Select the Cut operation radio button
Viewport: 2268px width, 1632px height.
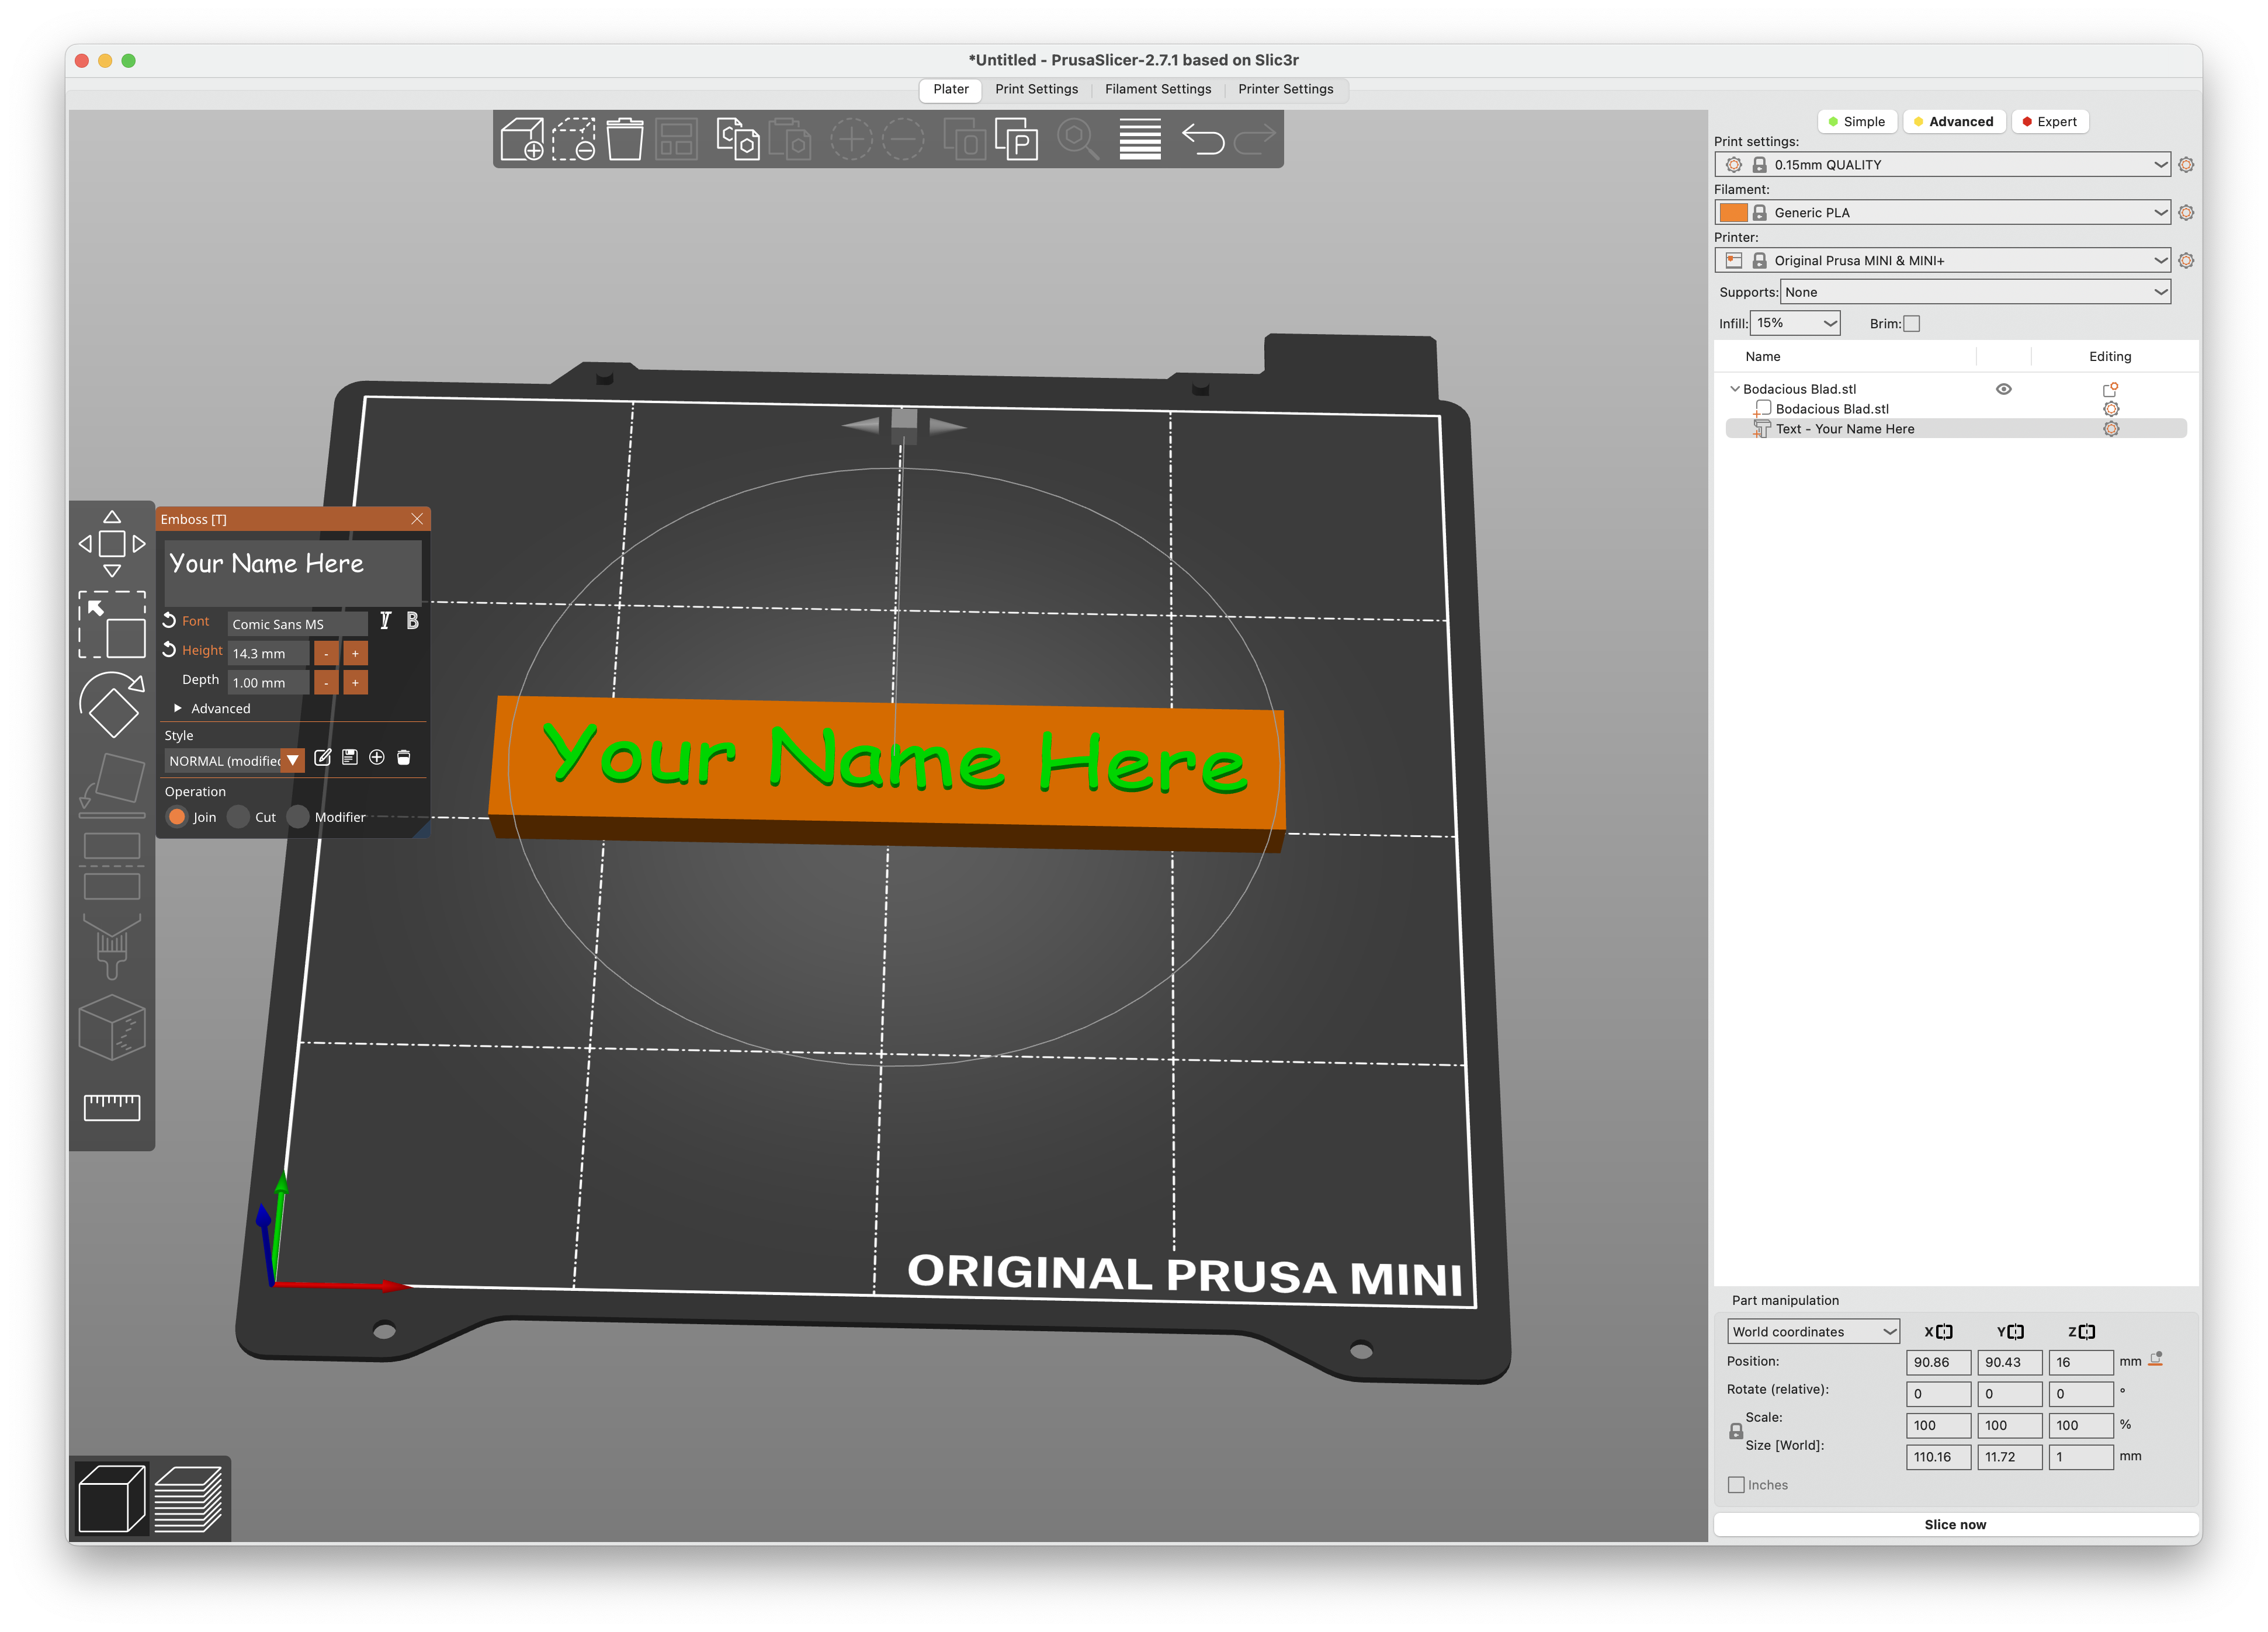point(239,817)
